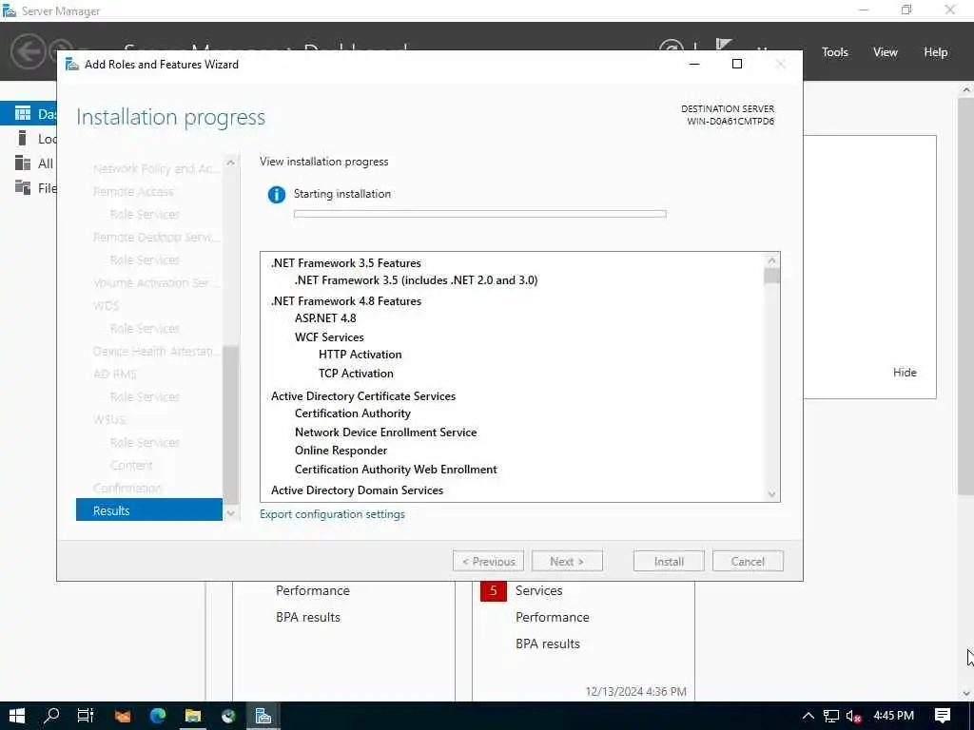Select TCP Activation entry

pos(356,373)
